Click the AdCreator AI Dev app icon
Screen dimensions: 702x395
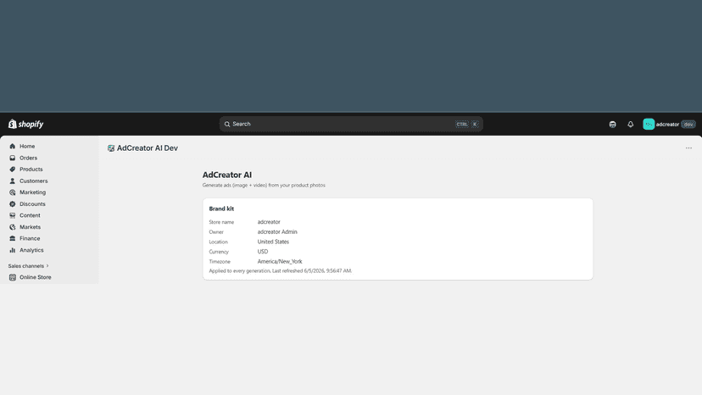[111, 148]
